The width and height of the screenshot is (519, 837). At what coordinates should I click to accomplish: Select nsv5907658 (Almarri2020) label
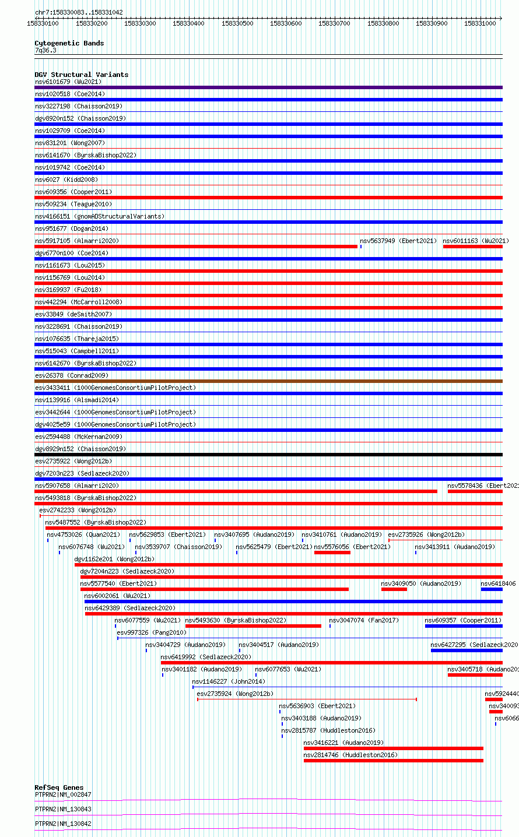pyautogui.click(x=77, y=486)
